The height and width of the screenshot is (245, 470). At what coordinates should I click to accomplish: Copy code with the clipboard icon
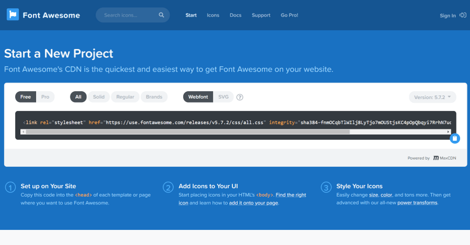coord(455,138)
